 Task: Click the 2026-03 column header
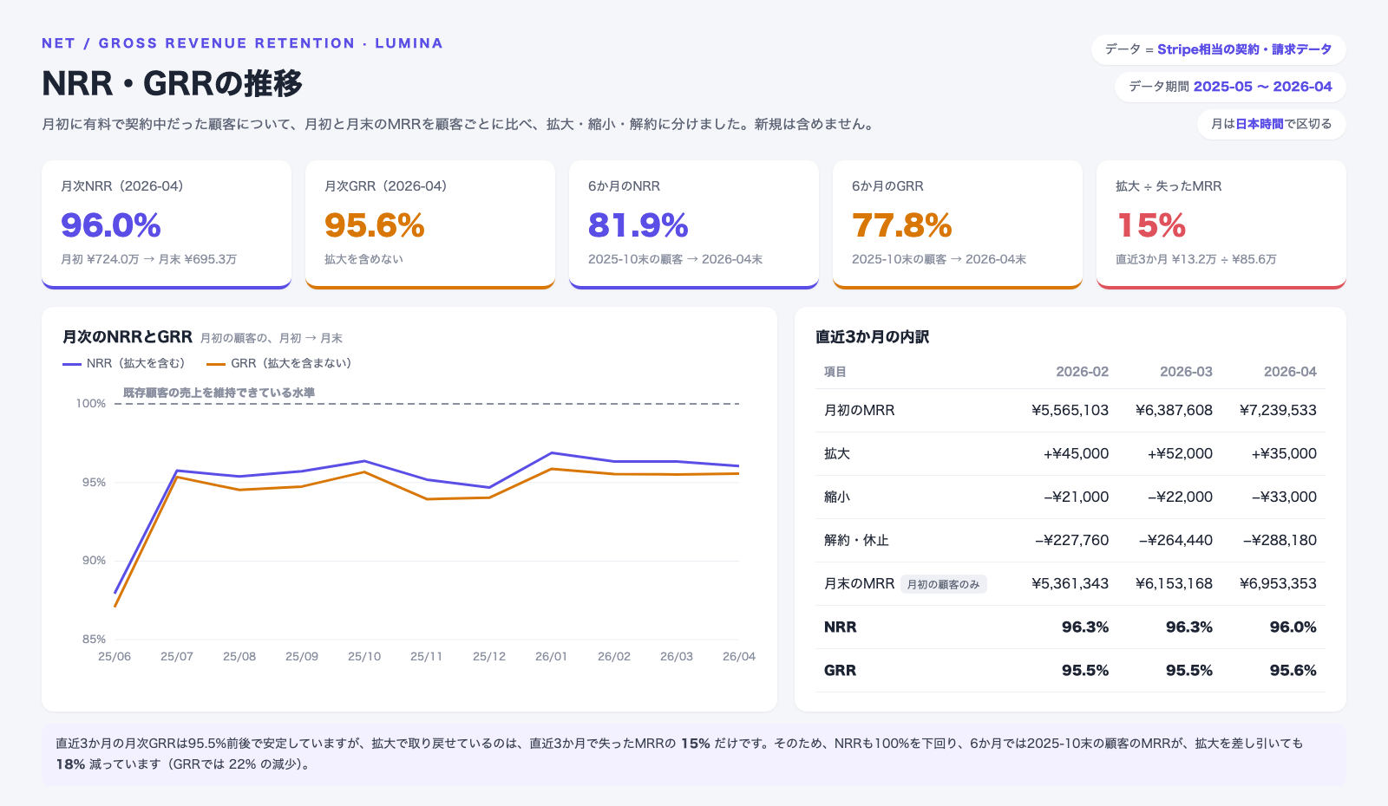coord(1186,372)
